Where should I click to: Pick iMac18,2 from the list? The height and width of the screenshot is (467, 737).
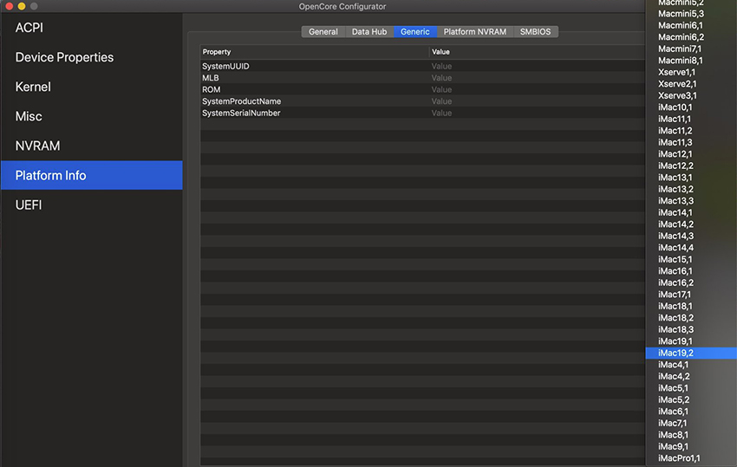[691, 318]
